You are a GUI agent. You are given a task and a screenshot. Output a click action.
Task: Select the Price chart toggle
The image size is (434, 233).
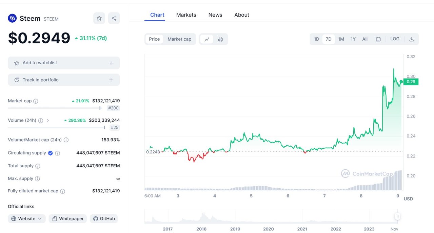pyautogui.click(x=154, y=39)
